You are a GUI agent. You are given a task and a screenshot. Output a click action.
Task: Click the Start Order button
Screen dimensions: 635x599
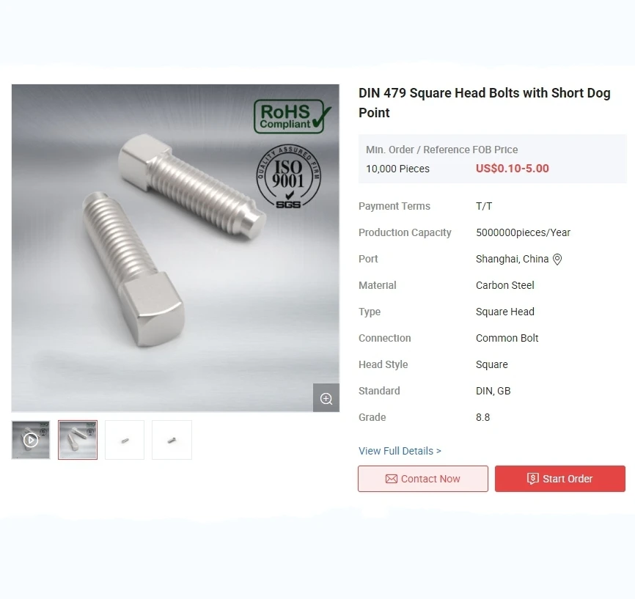(x=560, y=479)
